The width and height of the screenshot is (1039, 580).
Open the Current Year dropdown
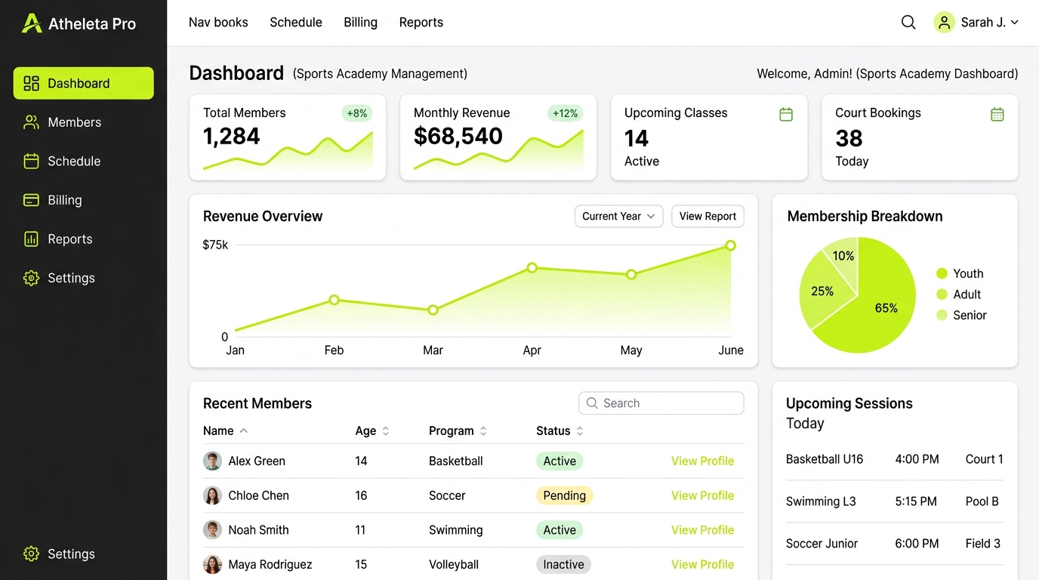(x=618, y=216)
